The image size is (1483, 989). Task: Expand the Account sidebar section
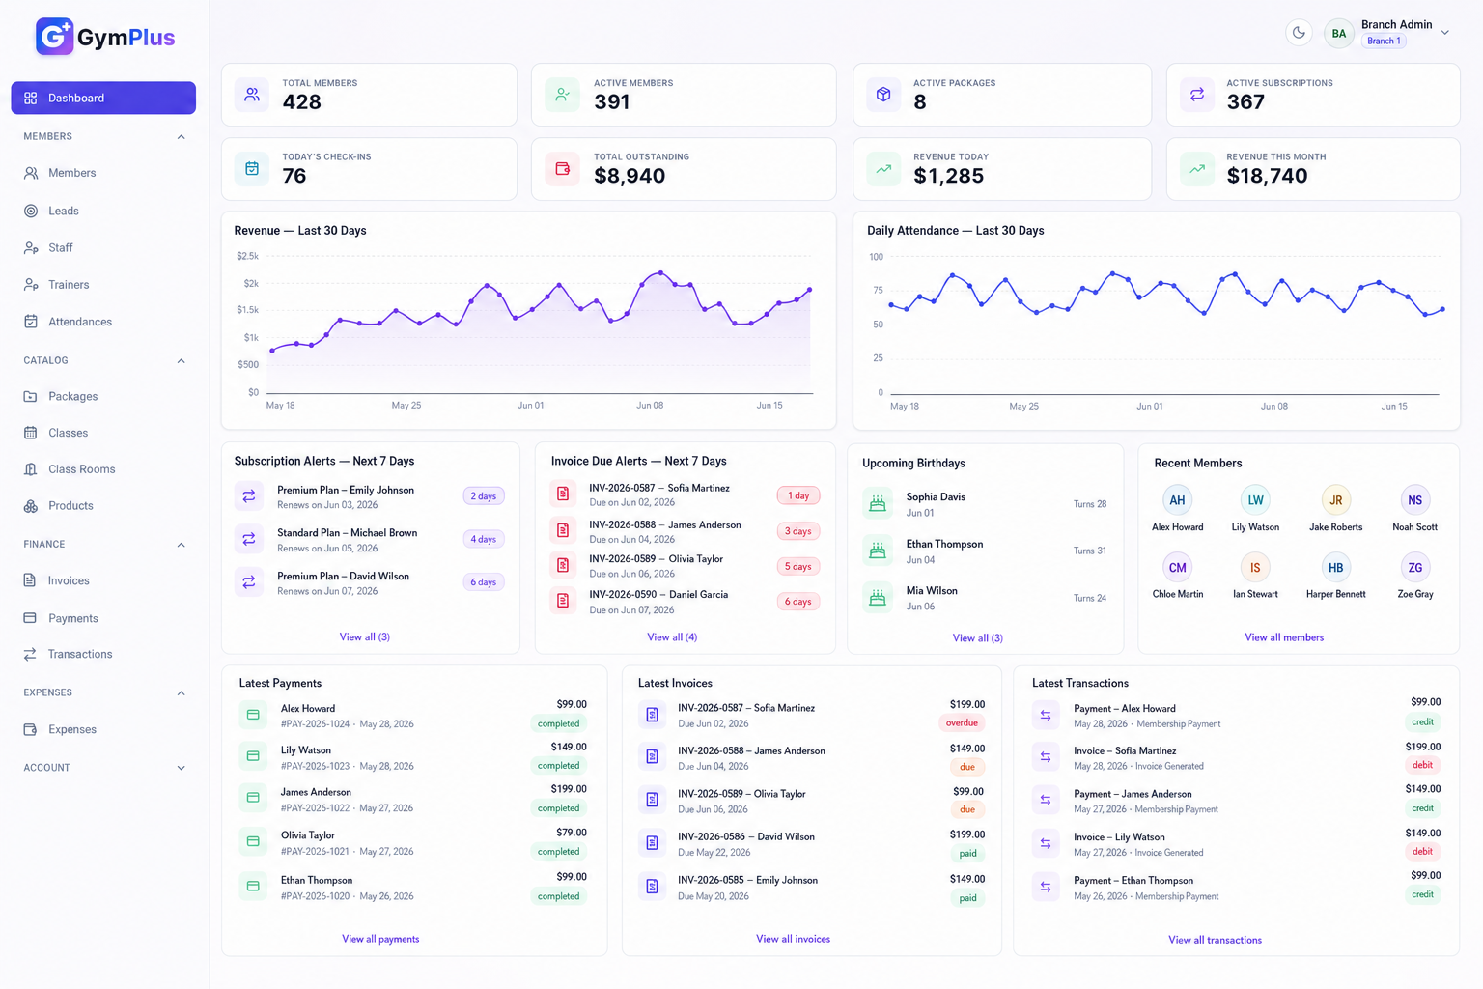tap(181, 769)
